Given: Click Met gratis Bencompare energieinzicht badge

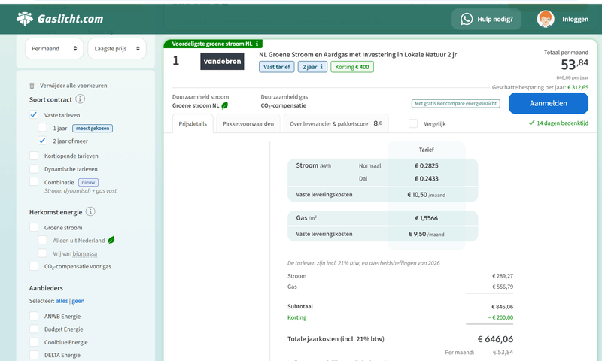Looking at the screenshot, I should pos(456,103).
